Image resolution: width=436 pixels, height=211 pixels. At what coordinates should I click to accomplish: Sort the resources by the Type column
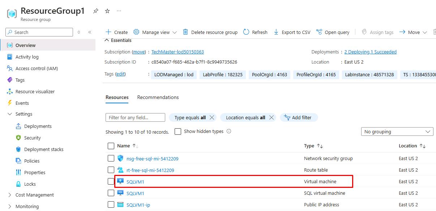point(313,146)
